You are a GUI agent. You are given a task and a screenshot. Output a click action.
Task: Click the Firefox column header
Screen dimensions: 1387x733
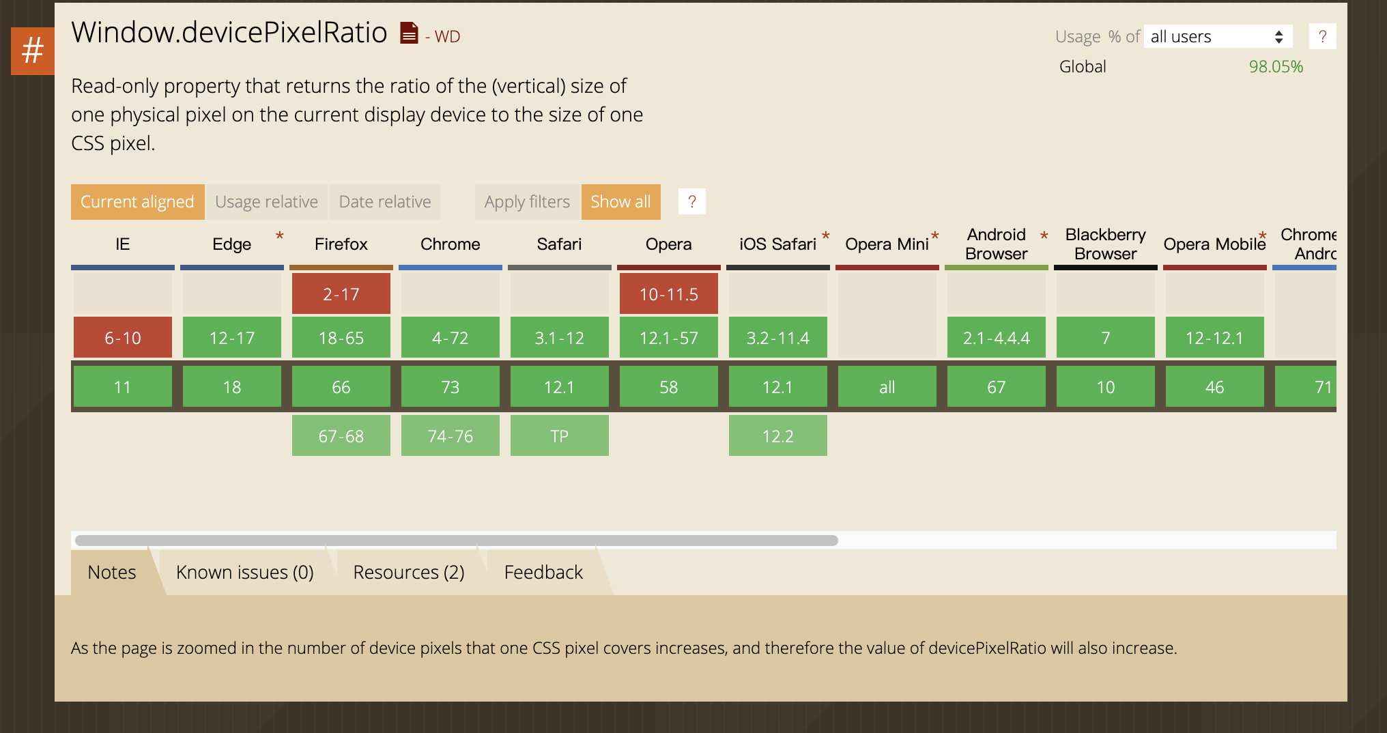(341, 244)
